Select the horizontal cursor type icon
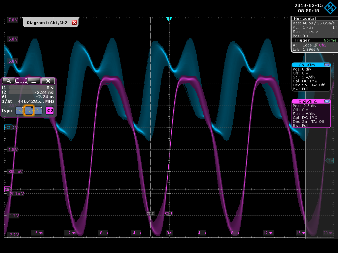 19,111
